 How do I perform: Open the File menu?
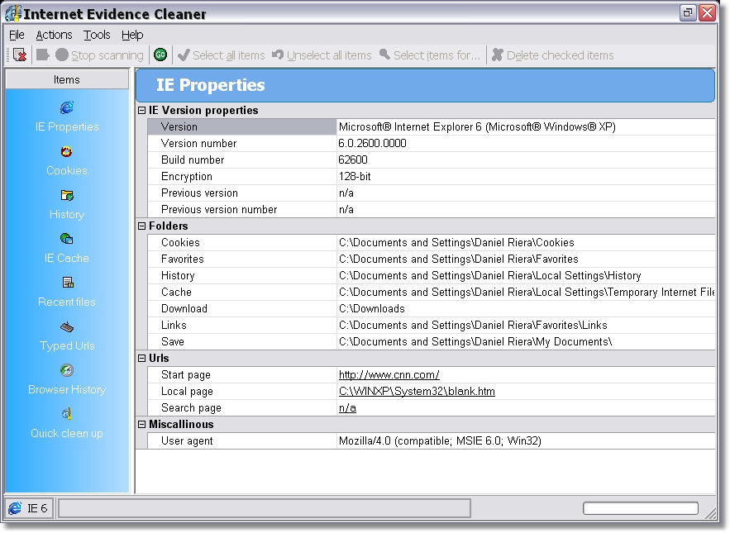[x=17, y=35]
